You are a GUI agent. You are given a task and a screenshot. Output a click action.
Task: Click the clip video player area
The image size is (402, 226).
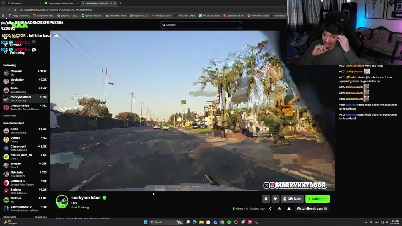[x=193, y=110]
